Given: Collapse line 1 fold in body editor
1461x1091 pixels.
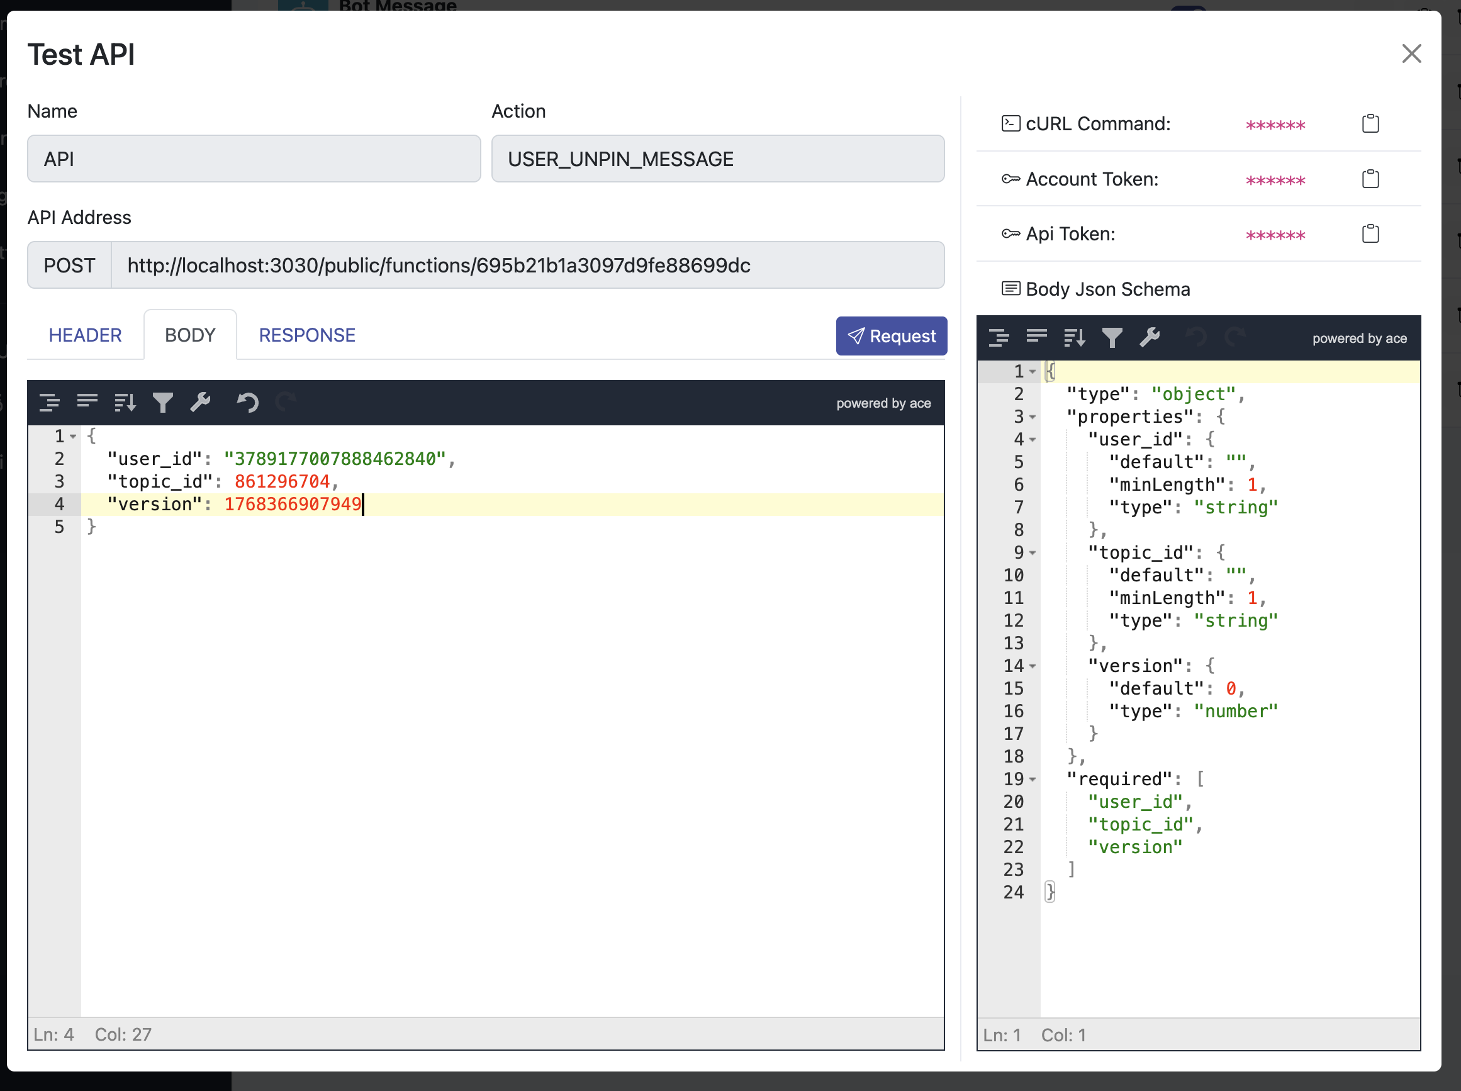Looking at the screenshot, I should click(74, 437).
